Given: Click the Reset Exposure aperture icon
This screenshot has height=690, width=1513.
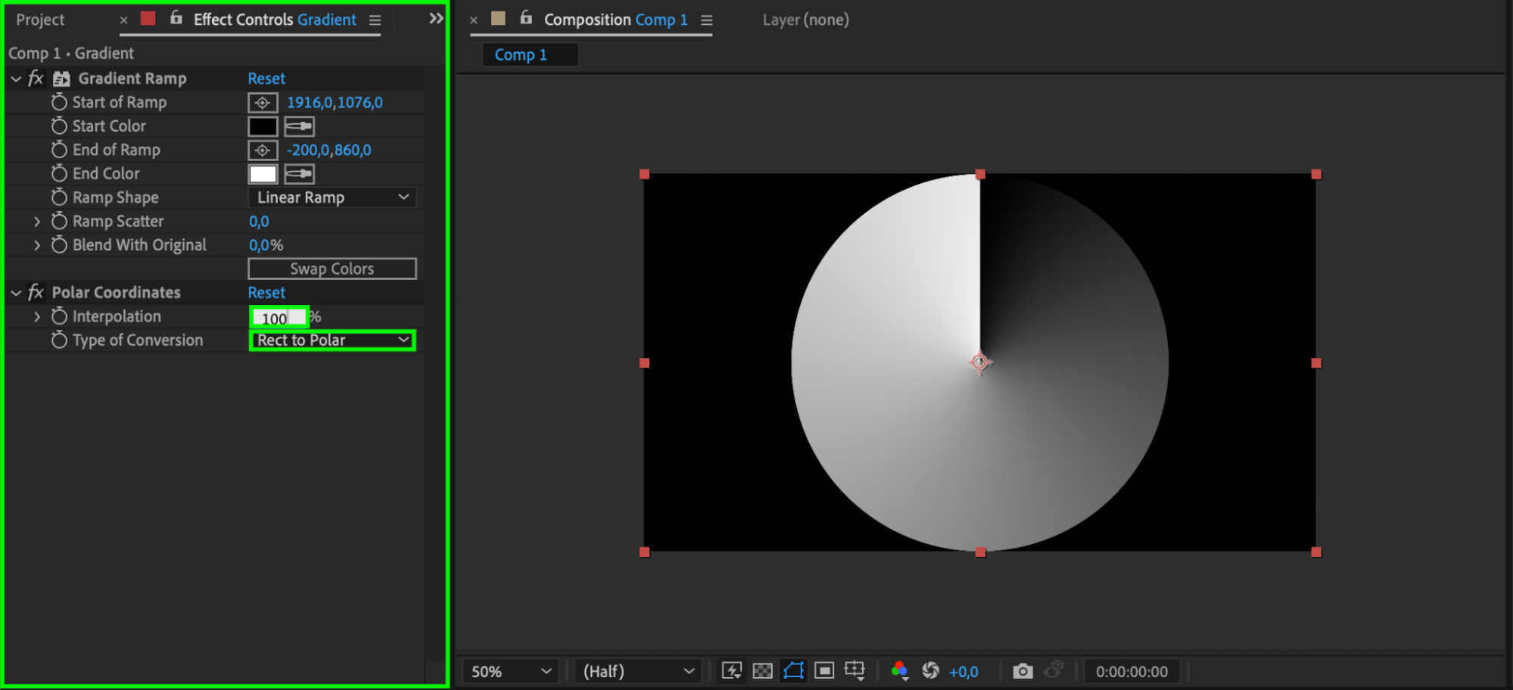Looking at the screenshot, I should pos(930,671).
